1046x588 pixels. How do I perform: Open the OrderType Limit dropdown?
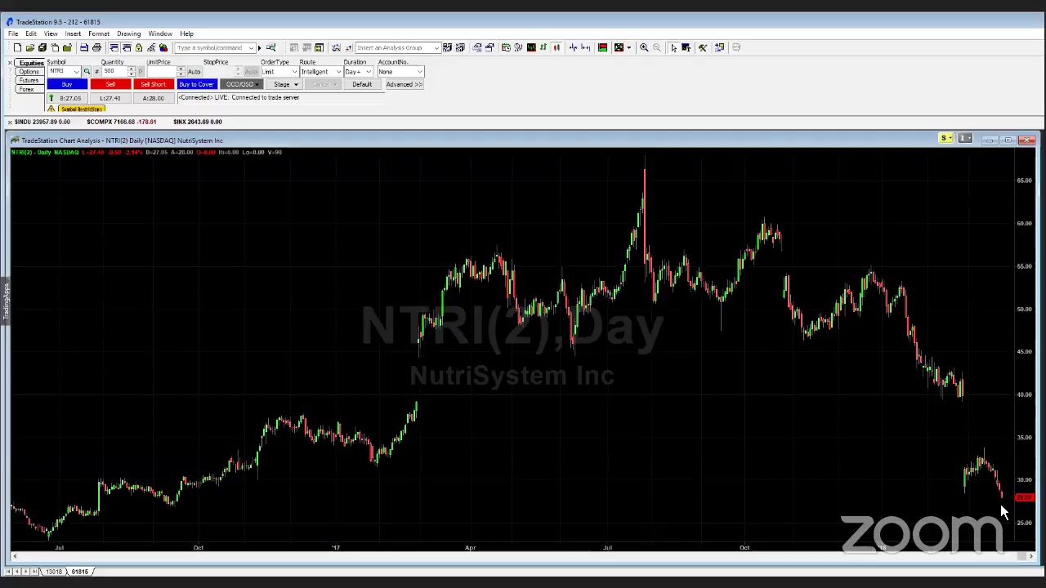coord(294,71)
